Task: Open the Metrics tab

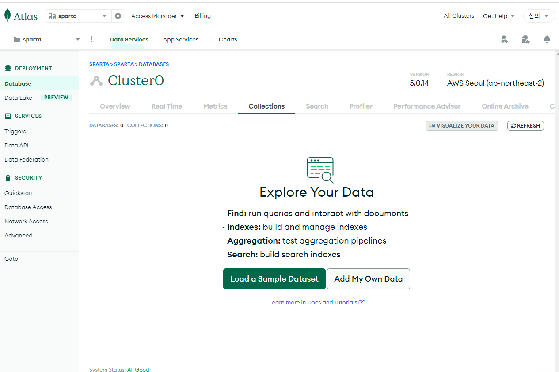Action: [x=215, y=106]
